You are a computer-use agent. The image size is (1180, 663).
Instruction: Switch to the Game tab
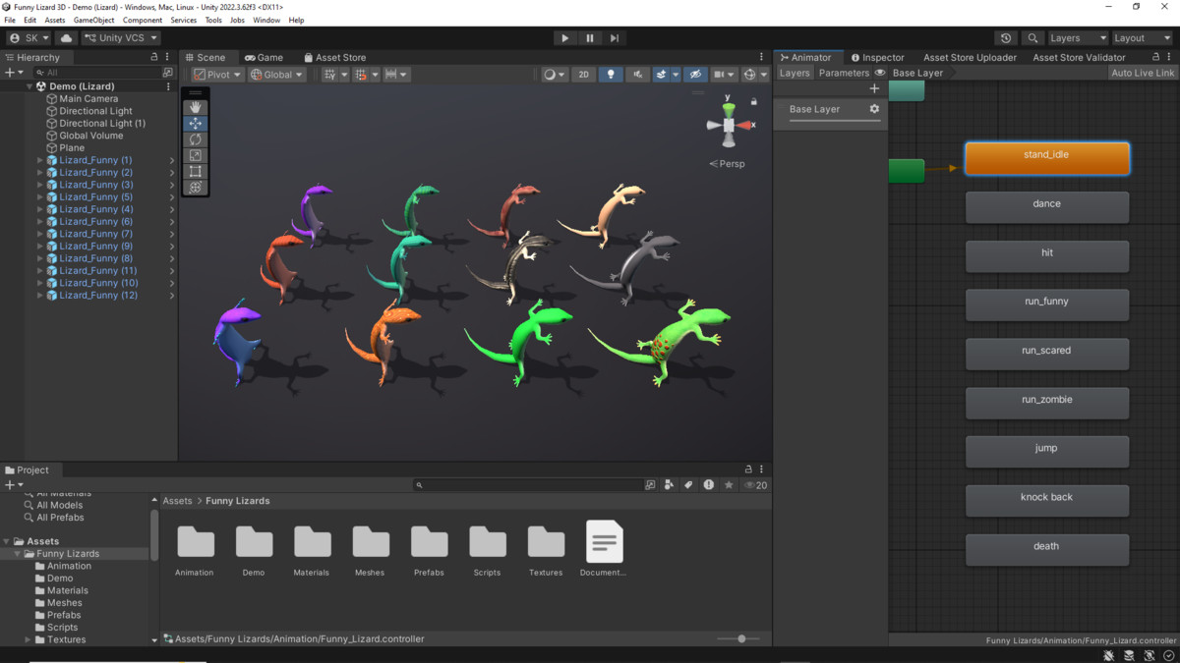(264, 57)
